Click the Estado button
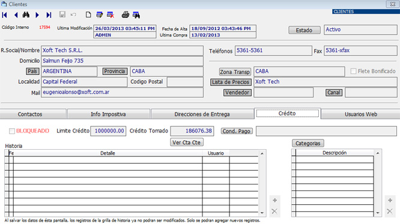The image size is (400, 224). [x=305, y=30]
